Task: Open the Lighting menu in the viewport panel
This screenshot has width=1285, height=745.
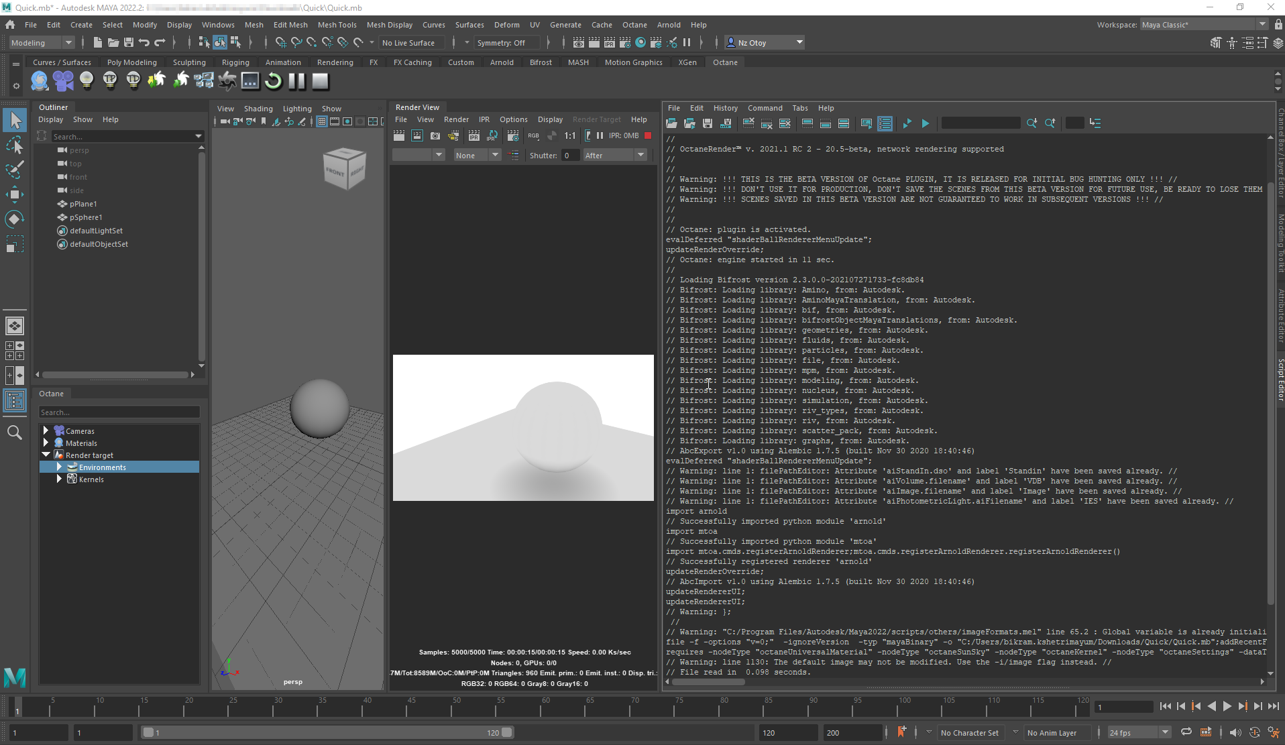Action: click(x=297, y=109)
